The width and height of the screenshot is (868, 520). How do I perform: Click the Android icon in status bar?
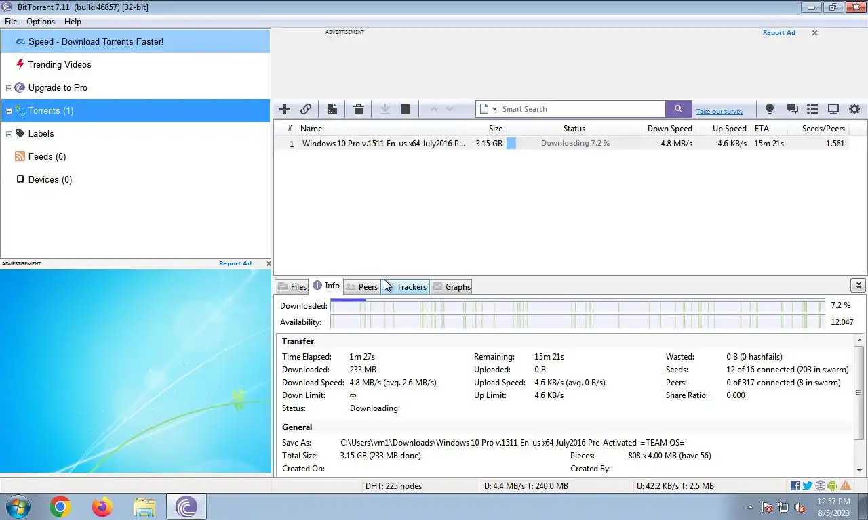(833, 485)
